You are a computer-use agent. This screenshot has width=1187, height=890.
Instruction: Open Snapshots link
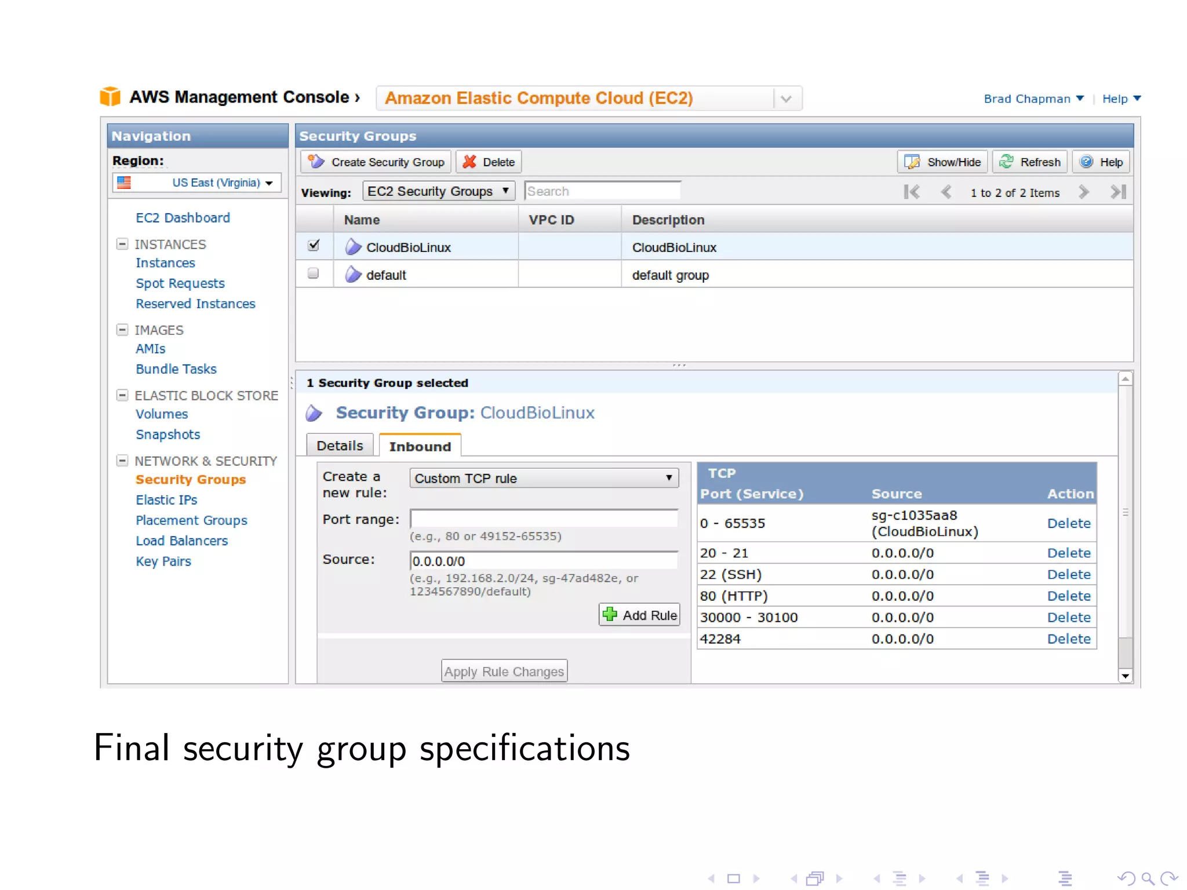click(x=168, y=435)
